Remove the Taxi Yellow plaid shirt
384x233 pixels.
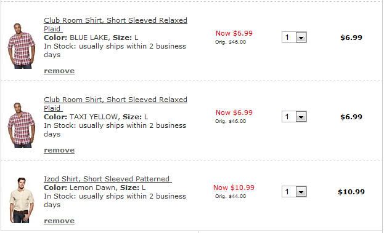tap(59, 150)
